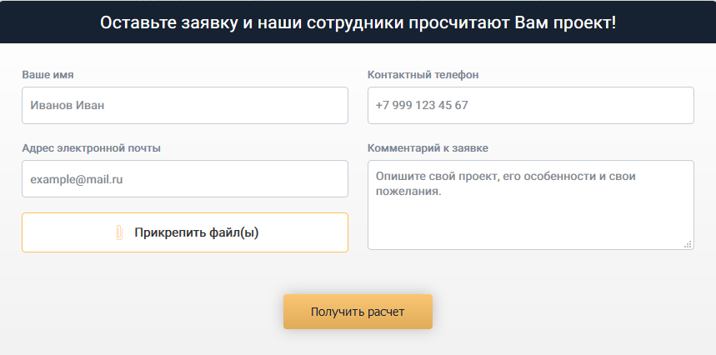The width and height of the screenshot is (716, 355).
Task: Select the 'Адрес электронной почты' email field
Action: pyautogui.click(x=185, y=179)
